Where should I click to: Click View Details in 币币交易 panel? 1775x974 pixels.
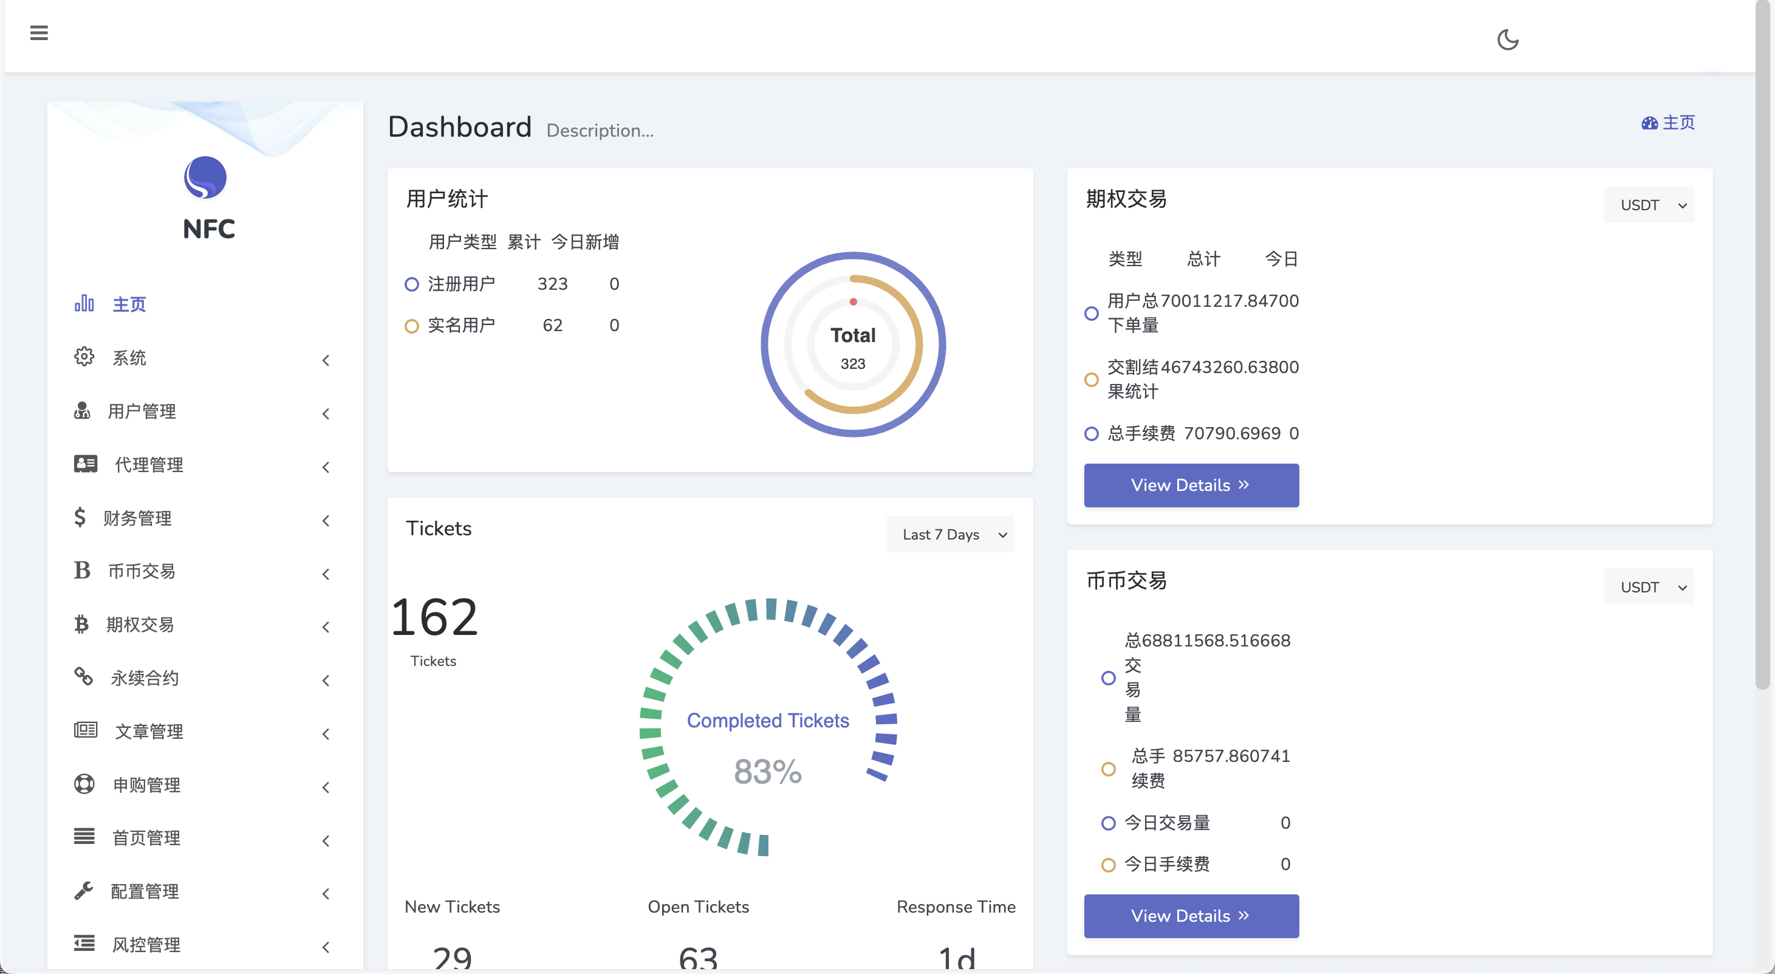1191,916
